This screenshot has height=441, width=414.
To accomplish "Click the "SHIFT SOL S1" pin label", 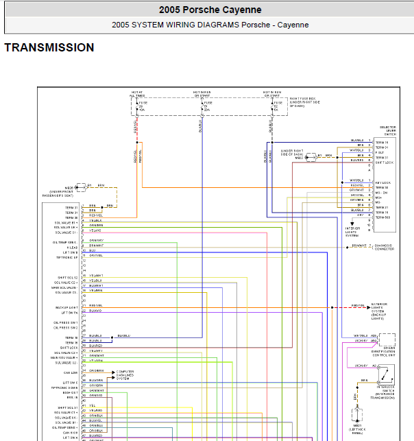I will click(67, 407).
